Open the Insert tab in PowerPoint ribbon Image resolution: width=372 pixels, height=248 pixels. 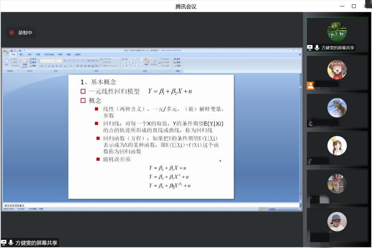(x=21, y=55)
